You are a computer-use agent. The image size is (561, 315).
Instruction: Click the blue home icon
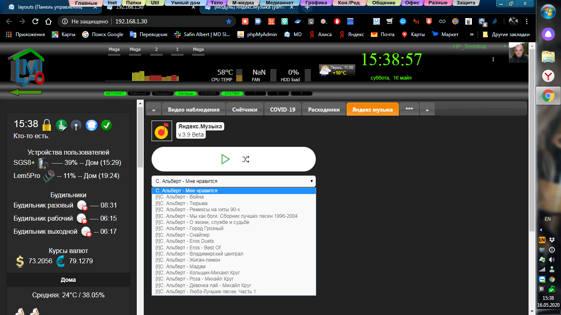91,125
